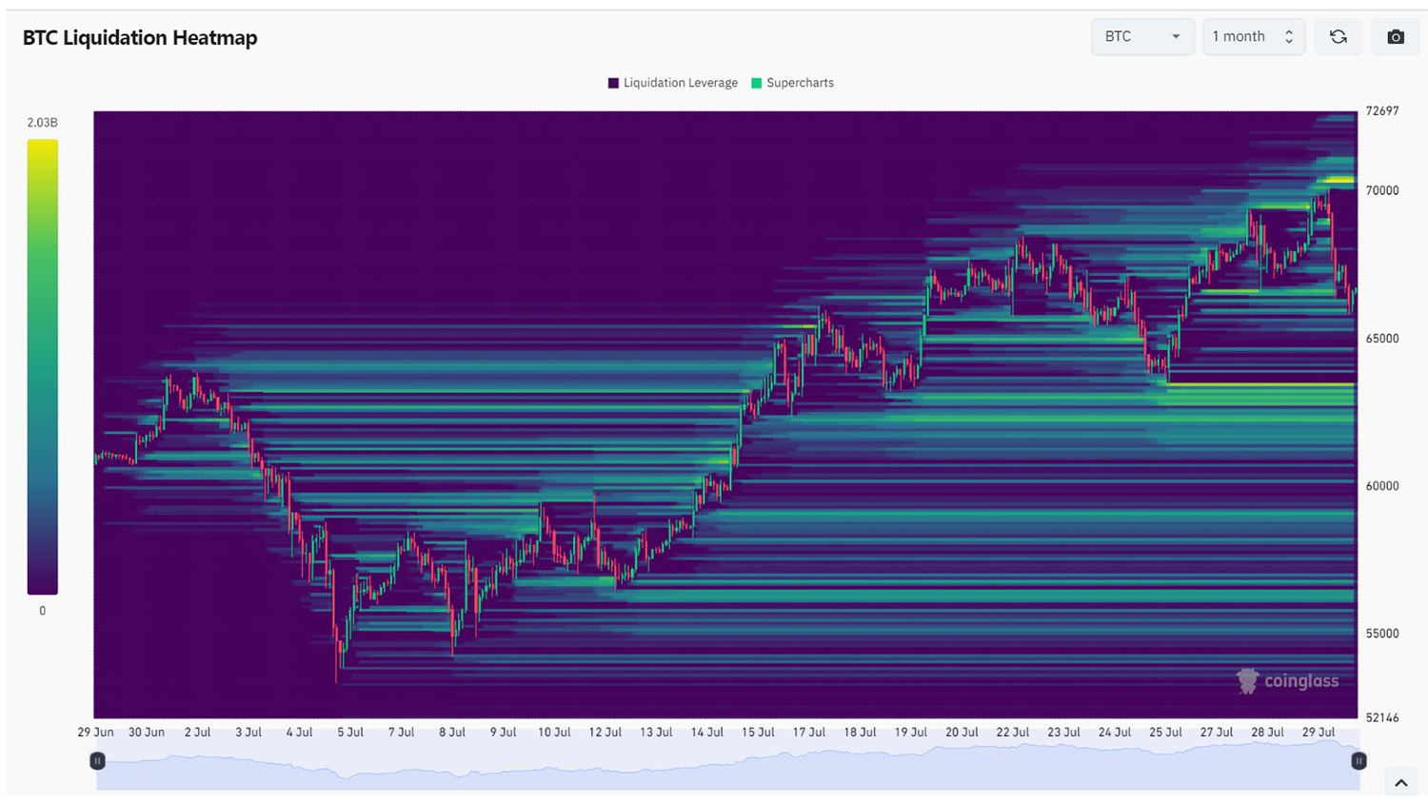Click the 52146 price axis label
Image resolution: width=1428 pixels, height=803 pixels.
(x=1382, y=718)
